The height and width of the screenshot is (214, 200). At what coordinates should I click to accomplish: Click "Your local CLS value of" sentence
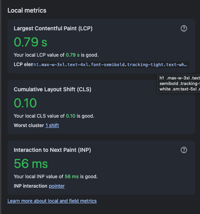click(54, 116)
